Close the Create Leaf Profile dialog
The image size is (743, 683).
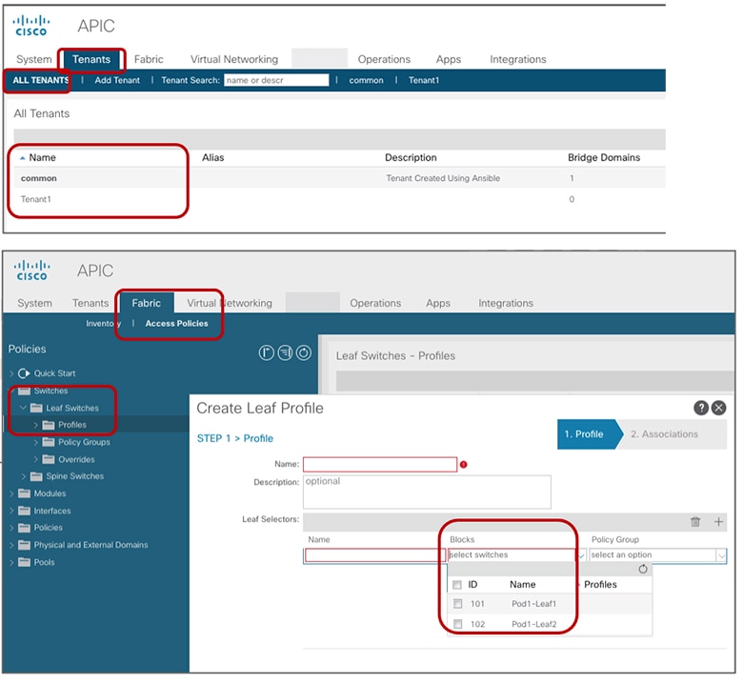pos(719,408)
